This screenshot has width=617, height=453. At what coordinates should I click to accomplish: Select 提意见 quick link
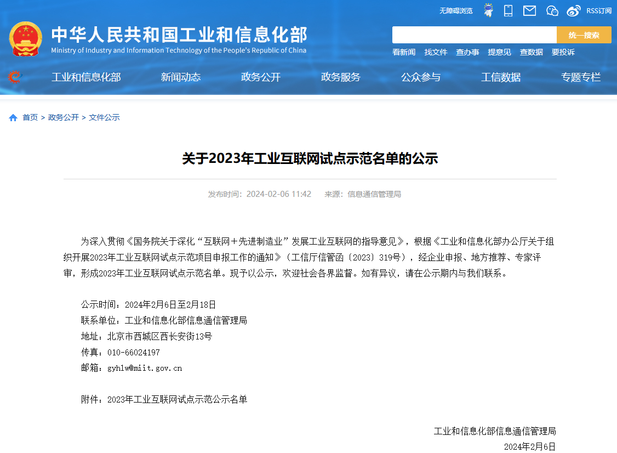(499, 52)
